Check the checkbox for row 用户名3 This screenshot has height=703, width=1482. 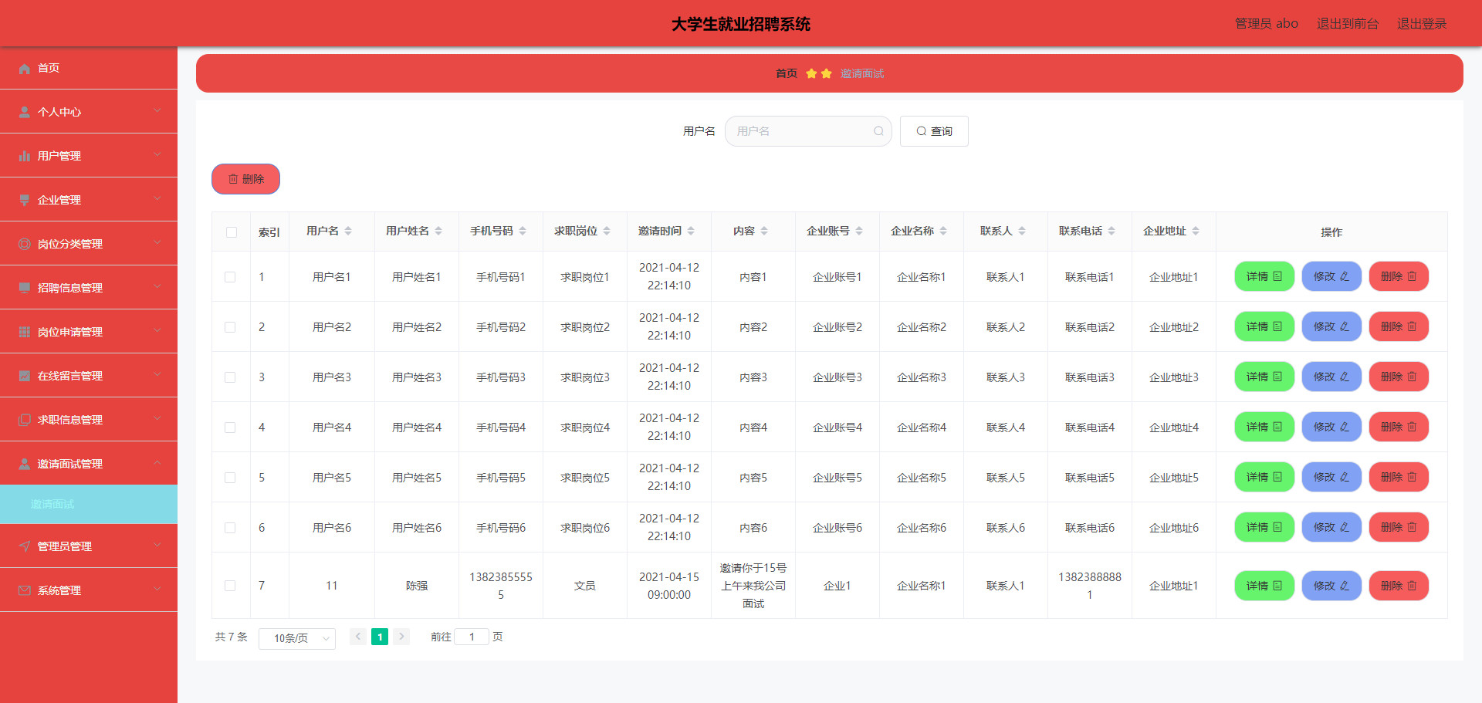230,377
